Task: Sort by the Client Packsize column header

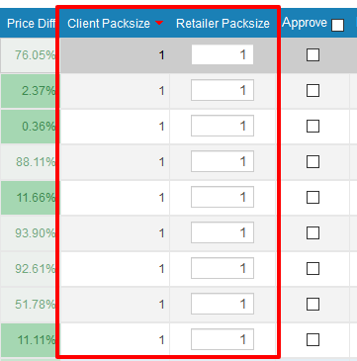Action: pyautogui.click(x=109, y=24)
